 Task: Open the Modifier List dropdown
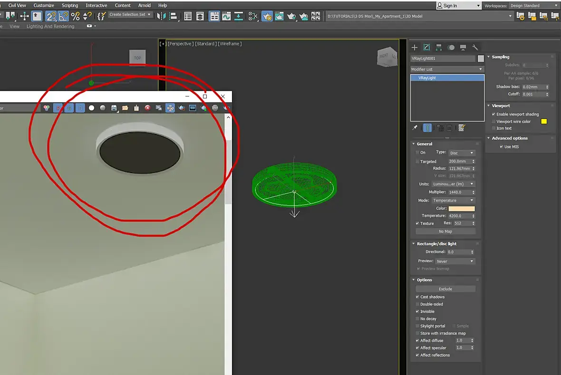pos(447,69)
